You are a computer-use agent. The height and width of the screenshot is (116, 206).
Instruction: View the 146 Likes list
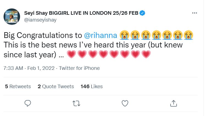91,87
